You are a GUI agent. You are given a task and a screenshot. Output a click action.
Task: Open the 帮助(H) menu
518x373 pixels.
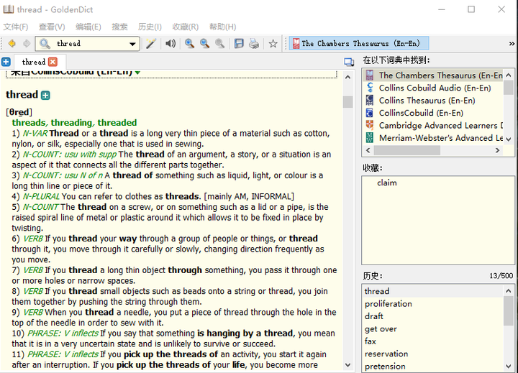222,27
